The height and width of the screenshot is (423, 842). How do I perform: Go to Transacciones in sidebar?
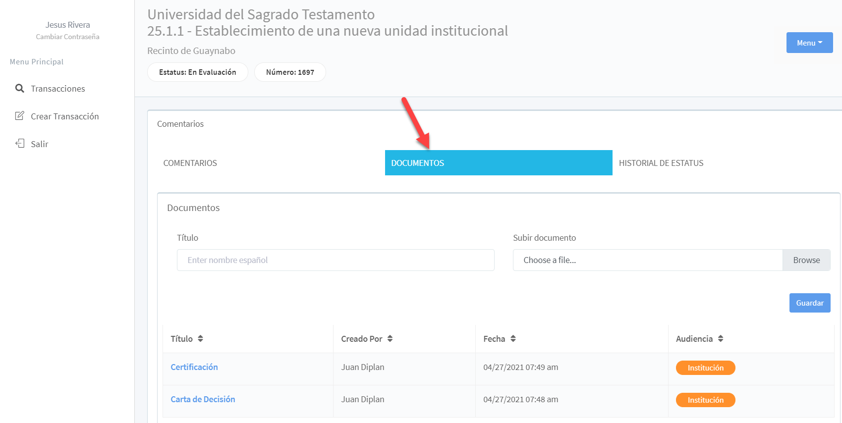[x=58, y=89]
